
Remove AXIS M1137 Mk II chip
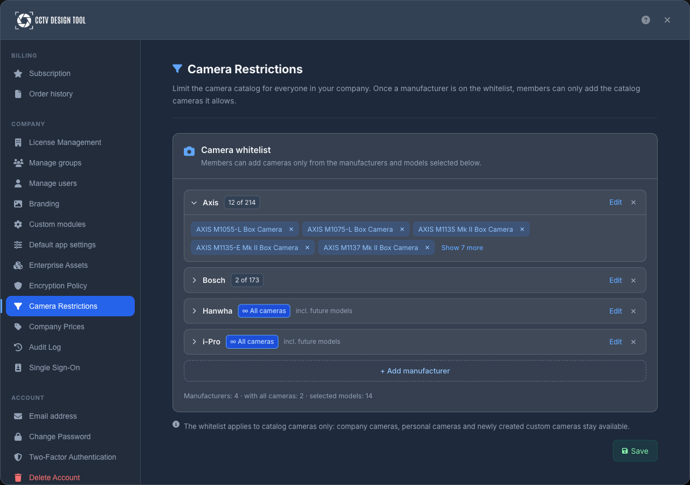pos(427,247)
